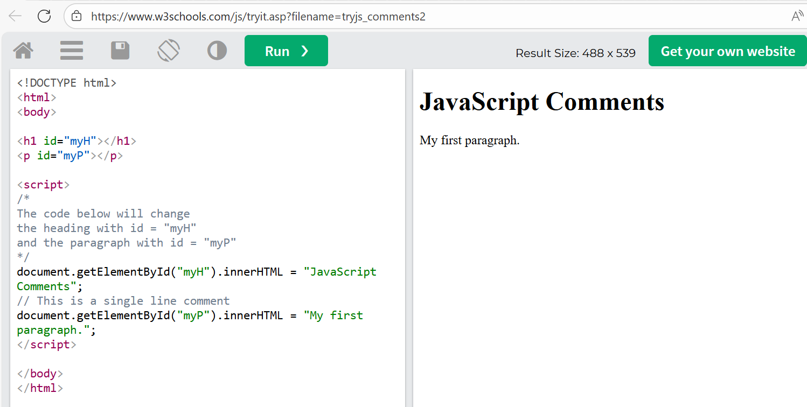Reload the page with refresh icon

(x=44, y=16)
